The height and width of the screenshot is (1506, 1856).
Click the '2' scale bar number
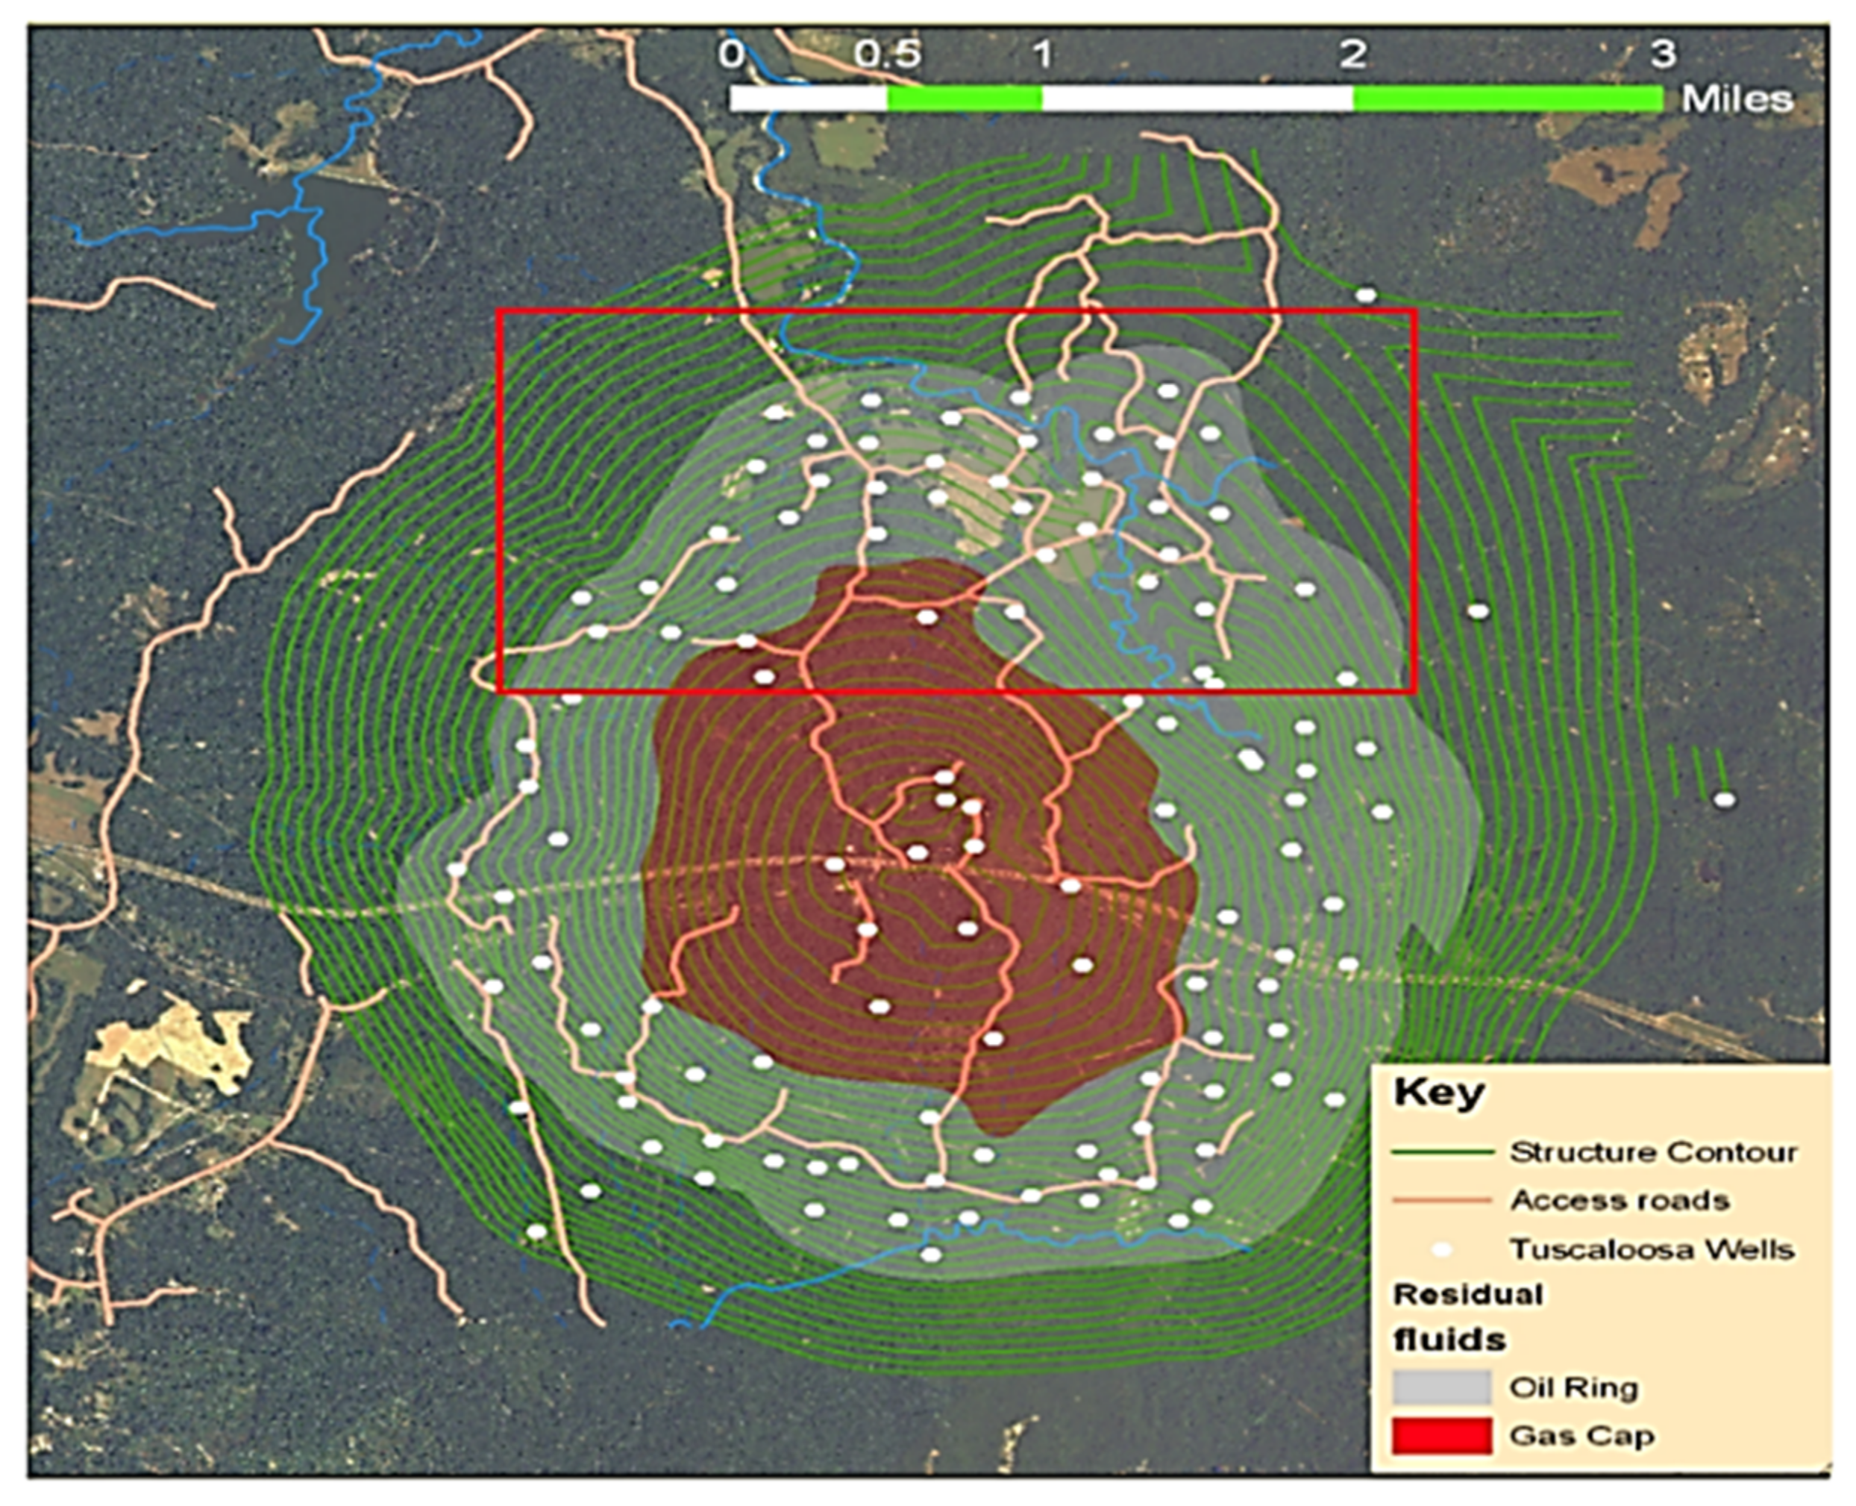pyautogui.click(x=1353, y=54)
